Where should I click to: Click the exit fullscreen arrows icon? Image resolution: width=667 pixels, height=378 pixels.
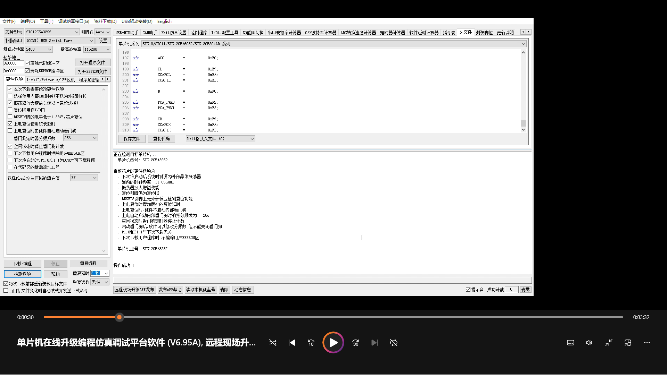[x=609, y=343]
